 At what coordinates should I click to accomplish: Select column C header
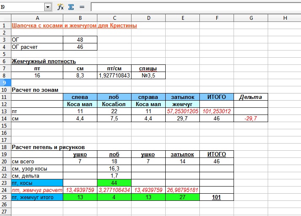114,18
